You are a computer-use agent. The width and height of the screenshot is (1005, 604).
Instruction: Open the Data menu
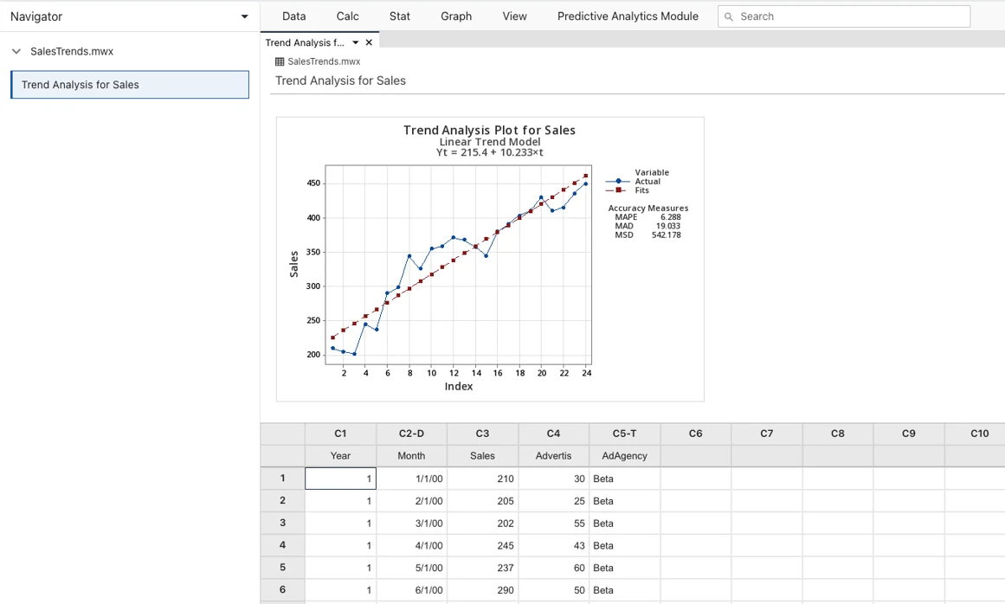(293, 16)
